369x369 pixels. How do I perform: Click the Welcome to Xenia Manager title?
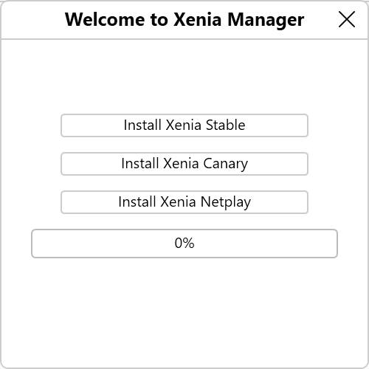coord(184,20)
